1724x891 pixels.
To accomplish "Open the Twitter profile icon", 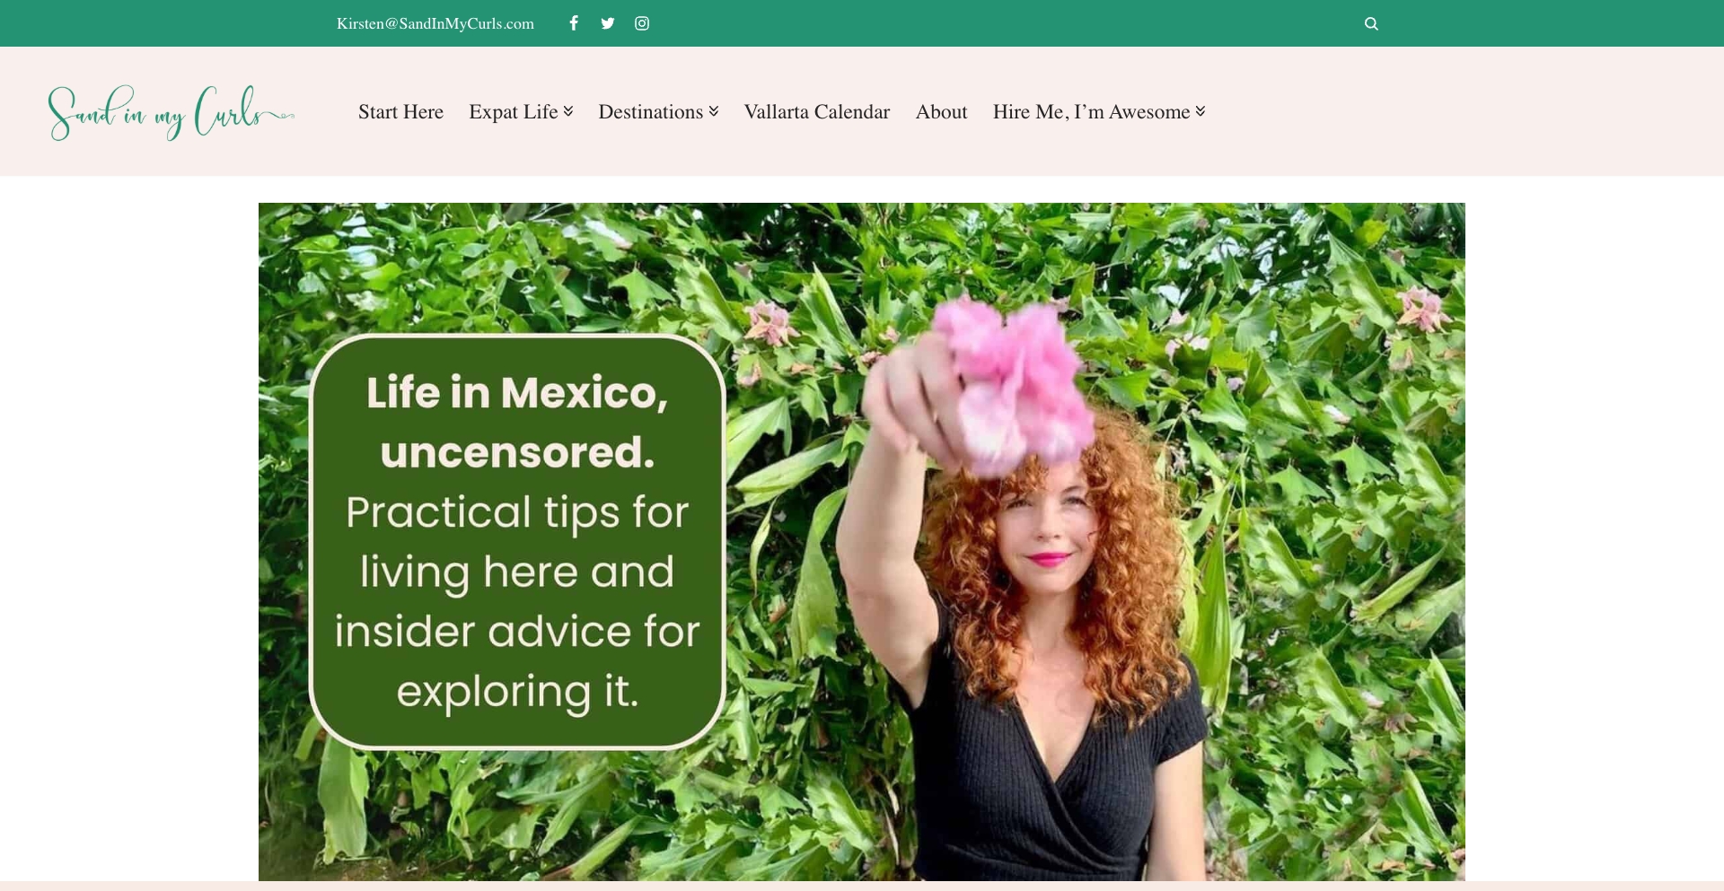I will coord(608,22).
